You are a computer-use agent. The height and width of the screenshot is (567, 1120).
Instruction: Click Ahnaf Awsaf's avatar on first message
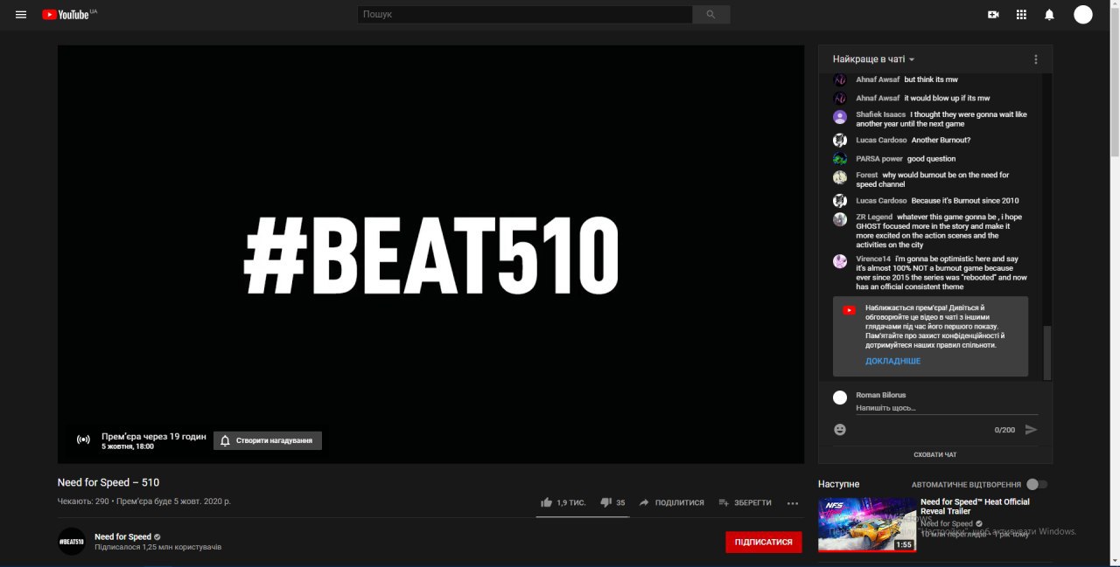(840, 80)
